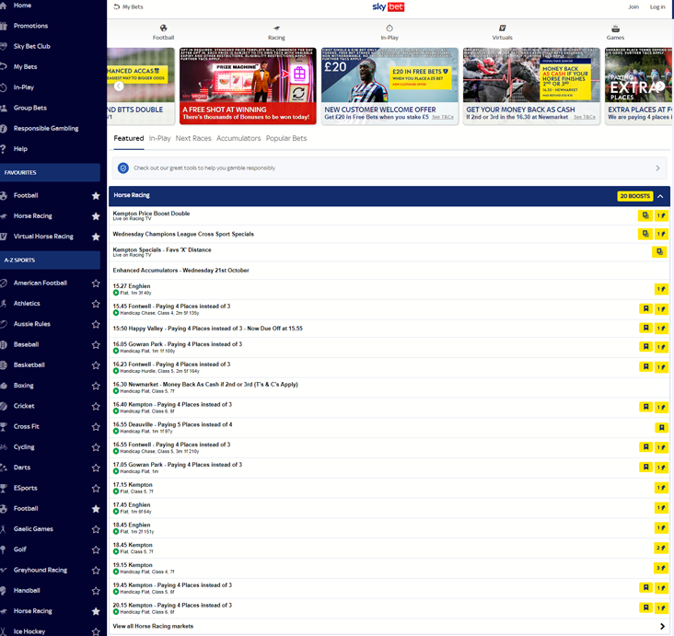674x636 pixels.
Task: Click the Responsible Gambling sidebar icon
Action: [4, 129]
